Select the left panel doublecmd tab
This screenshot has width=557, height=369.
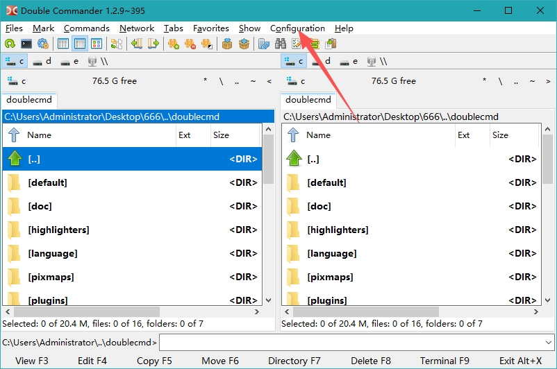pyautogui.click(x=29, y=100)
